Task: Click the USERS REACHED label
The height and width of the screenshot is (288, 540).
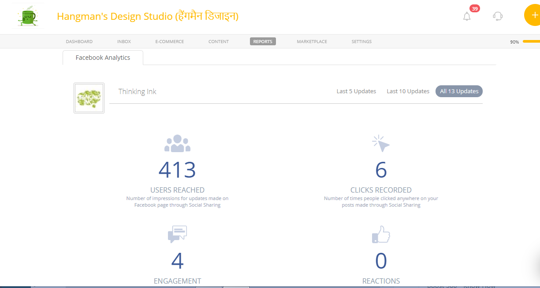Action: 177,190
